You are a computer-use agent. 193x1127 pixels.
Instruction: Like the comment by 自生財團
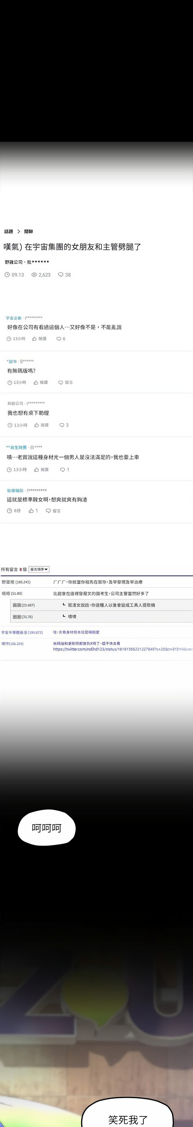tap(42, 469)
